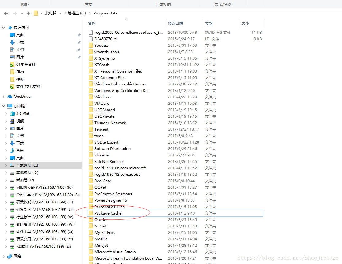Open the pinned Downloads arrow icon

tap(12, 42)
